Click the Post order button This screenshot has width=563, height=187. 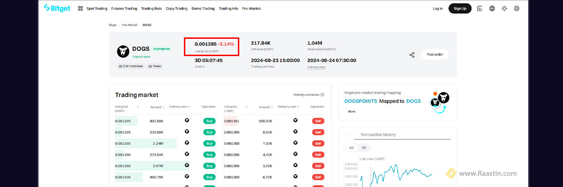[435, 54]
